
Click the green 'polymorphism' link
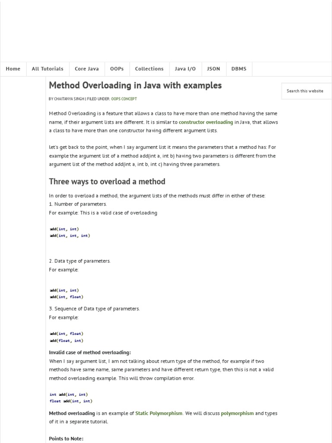click(x=237, y=413)
